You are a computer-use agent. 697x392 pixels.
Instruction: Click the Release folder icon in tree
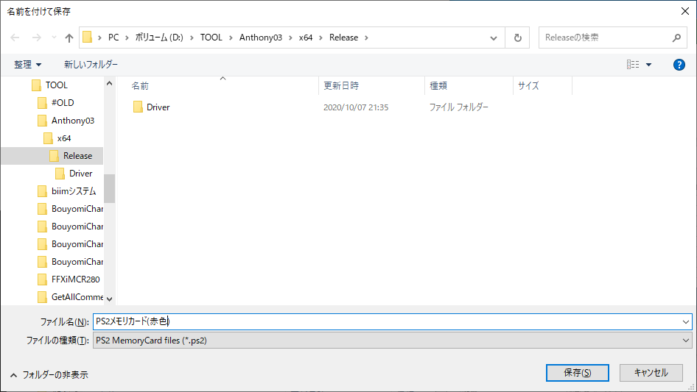(54, 156)
